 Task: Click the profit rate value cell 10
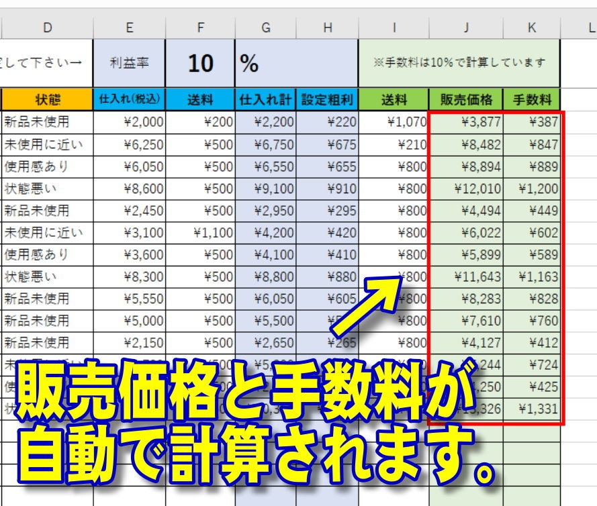coord(200,63)
